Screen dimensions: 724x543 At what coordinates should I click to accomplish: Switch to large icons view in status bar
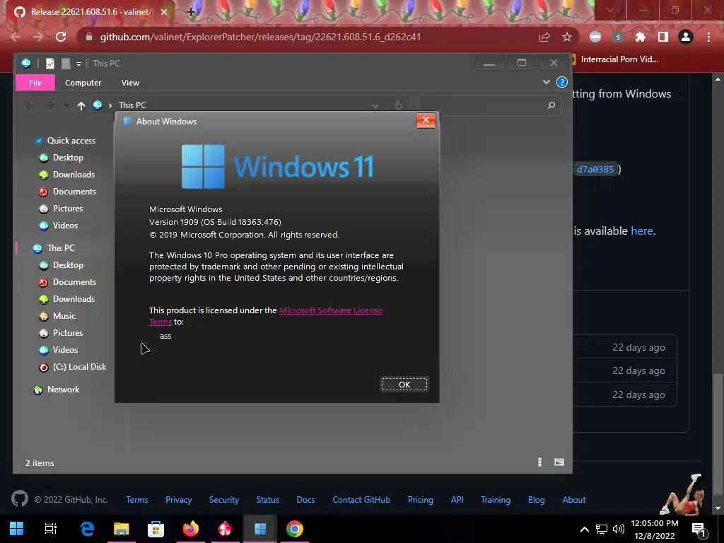(x=559, y=462)
